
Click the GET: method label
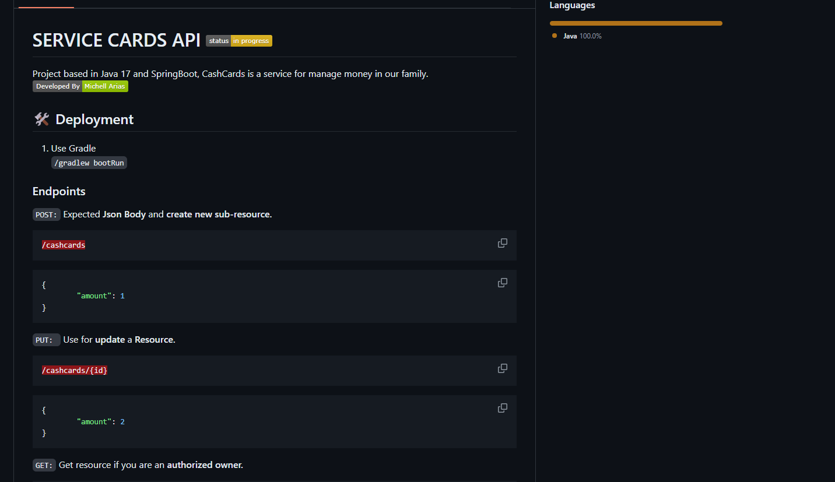pos(44,465)
